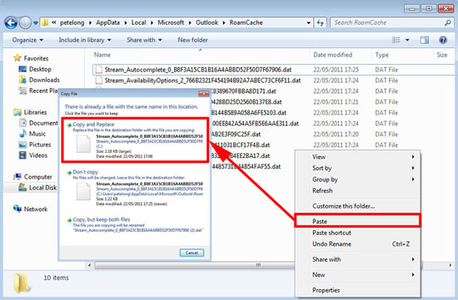Image resolution: width=458 pixels, height=300 pixels.
Task: Focus the Search RoamCache field
Action: point(391,22)
